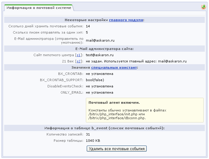Image resolution: width=209 pixels, height=159 pixels.
Task: Open the 'Информация о почтовой системе' tab
Action: click(39, 8)
